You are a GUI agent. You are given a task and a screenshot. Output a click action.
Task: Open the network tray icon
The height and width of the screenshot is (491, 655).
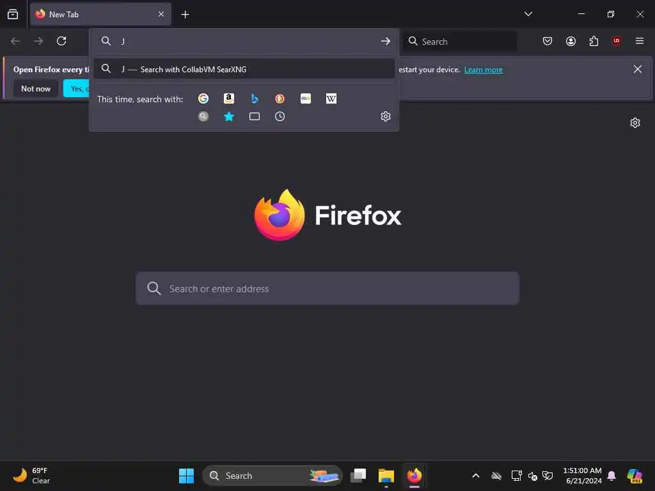(x=516, y=476)
